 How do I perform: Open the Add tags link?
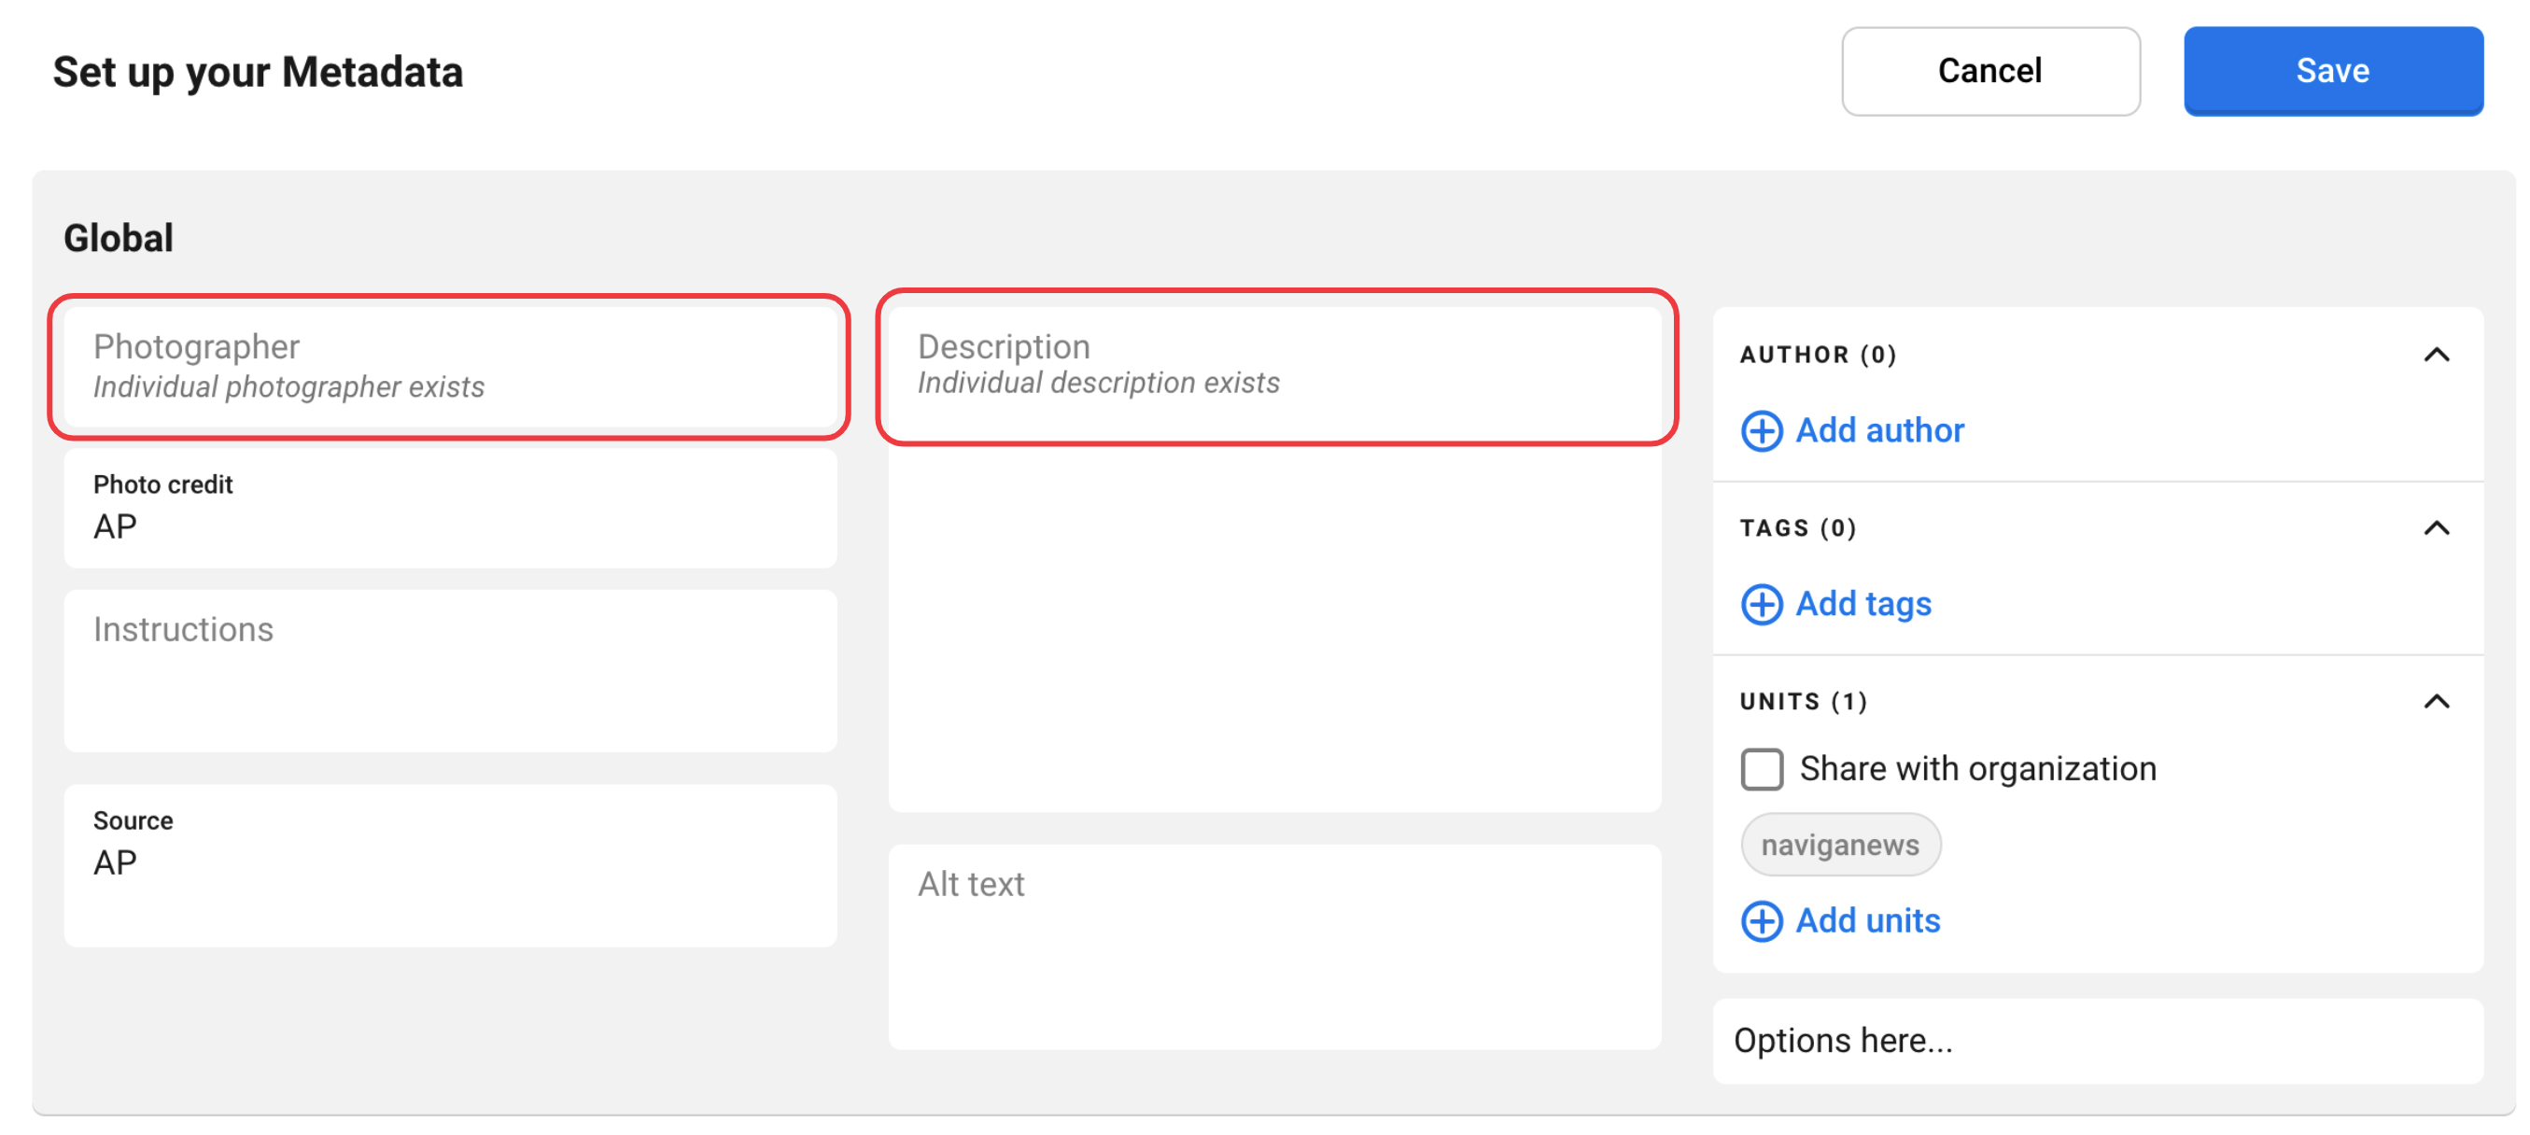1863,605
